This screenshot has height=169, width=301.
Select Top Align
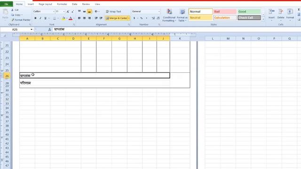(x=79, y=11)
